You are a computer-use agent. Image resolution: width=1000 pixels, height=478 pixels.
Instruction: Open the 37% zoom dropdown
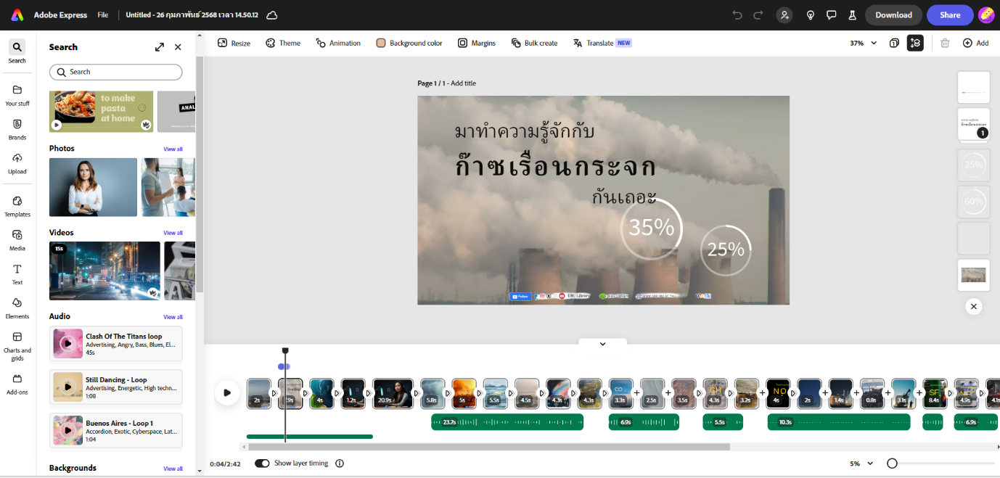[864, 44]
